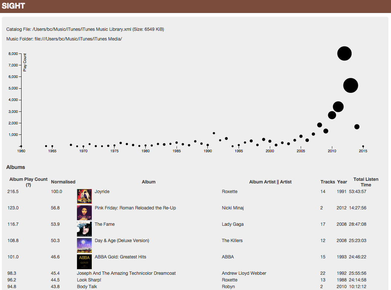Viewport: 391px width, 290px height.
Task: Click the artist The Killers
Action: click(x=232, y=241)
